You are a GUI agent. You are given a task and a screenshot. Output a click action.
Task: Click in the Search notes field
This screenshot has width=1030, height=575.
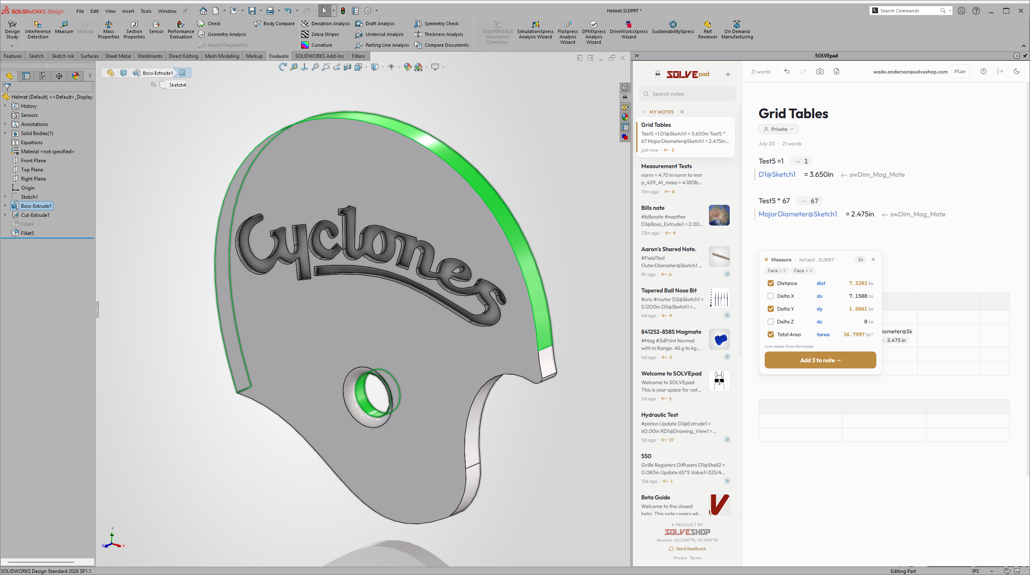coord(687,94)
